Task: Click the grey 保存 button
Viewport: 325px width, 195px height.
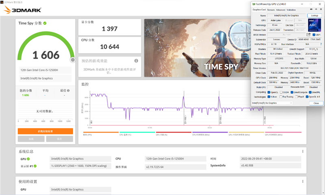Action: click(59, 139)
